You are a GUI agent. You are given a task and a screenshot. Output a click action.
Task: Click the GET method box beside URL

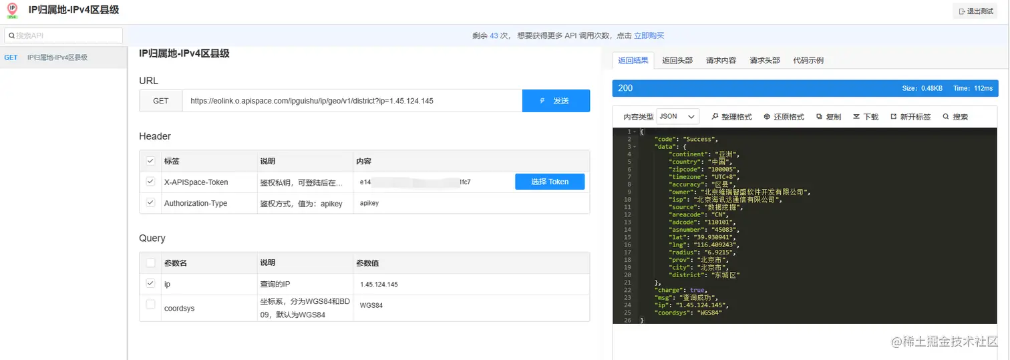[x=161, y=101]
